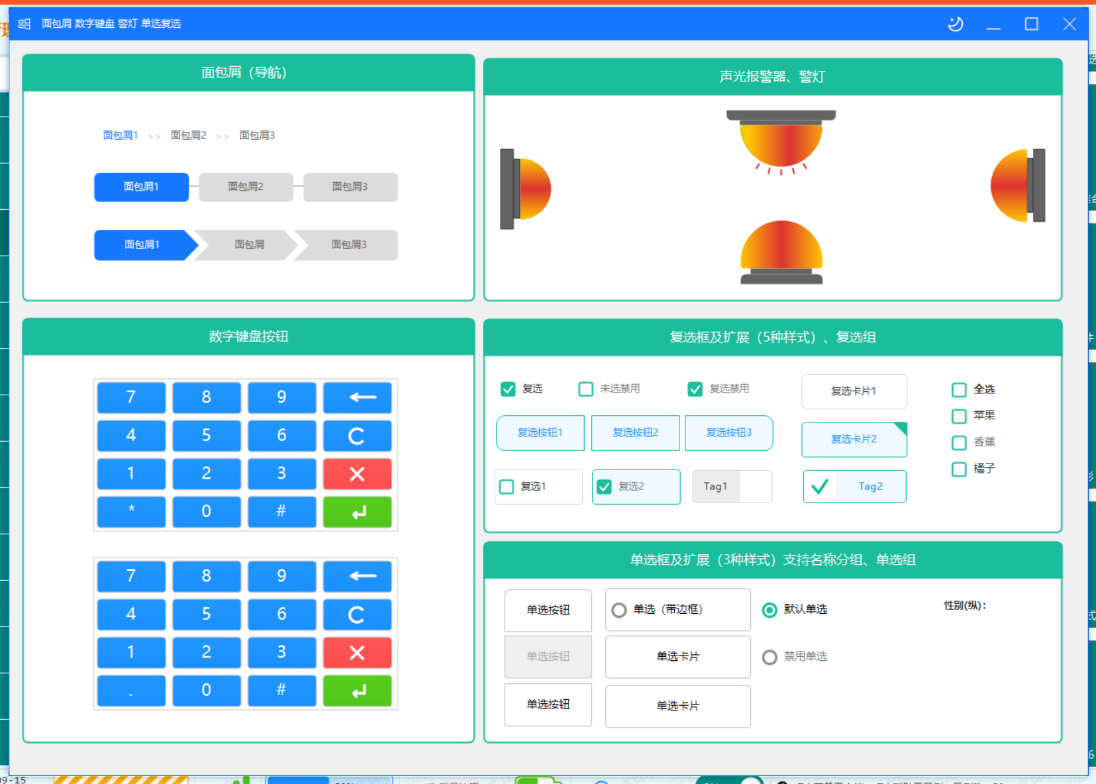Image resolution: width=1096 pixels, height=784 pixels.
Task: Click the backspace arrow key on upper keypad
Action: coord(357,397)
